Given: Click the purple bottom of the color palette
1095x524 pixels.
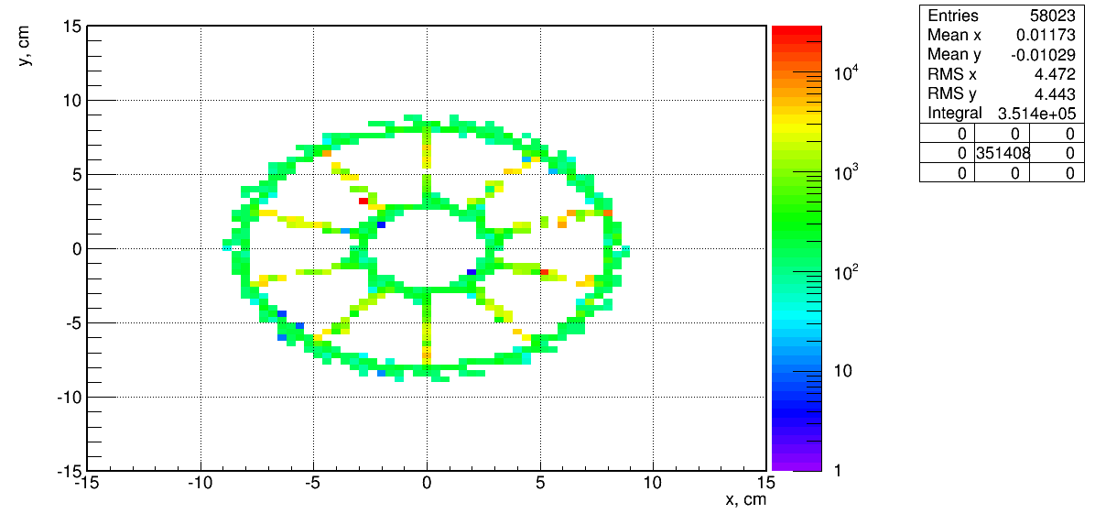Looking at the screenshot, I should click(x=797, y=466).
